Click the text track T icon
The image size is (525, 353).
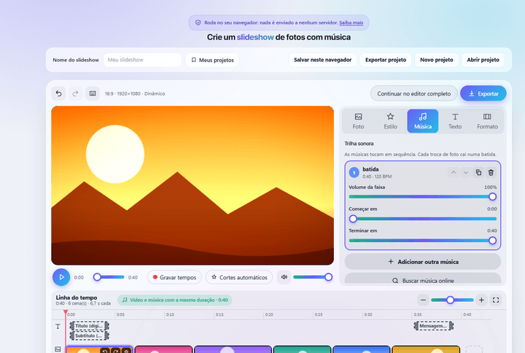click(x=58, y=326)
